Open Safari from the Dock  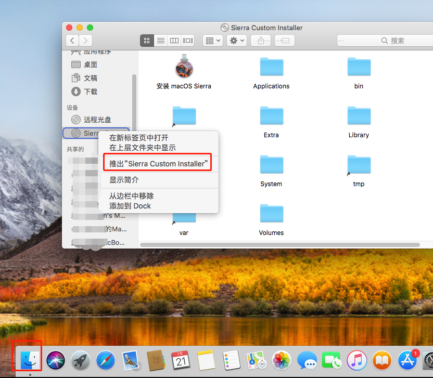coord(106,360)
